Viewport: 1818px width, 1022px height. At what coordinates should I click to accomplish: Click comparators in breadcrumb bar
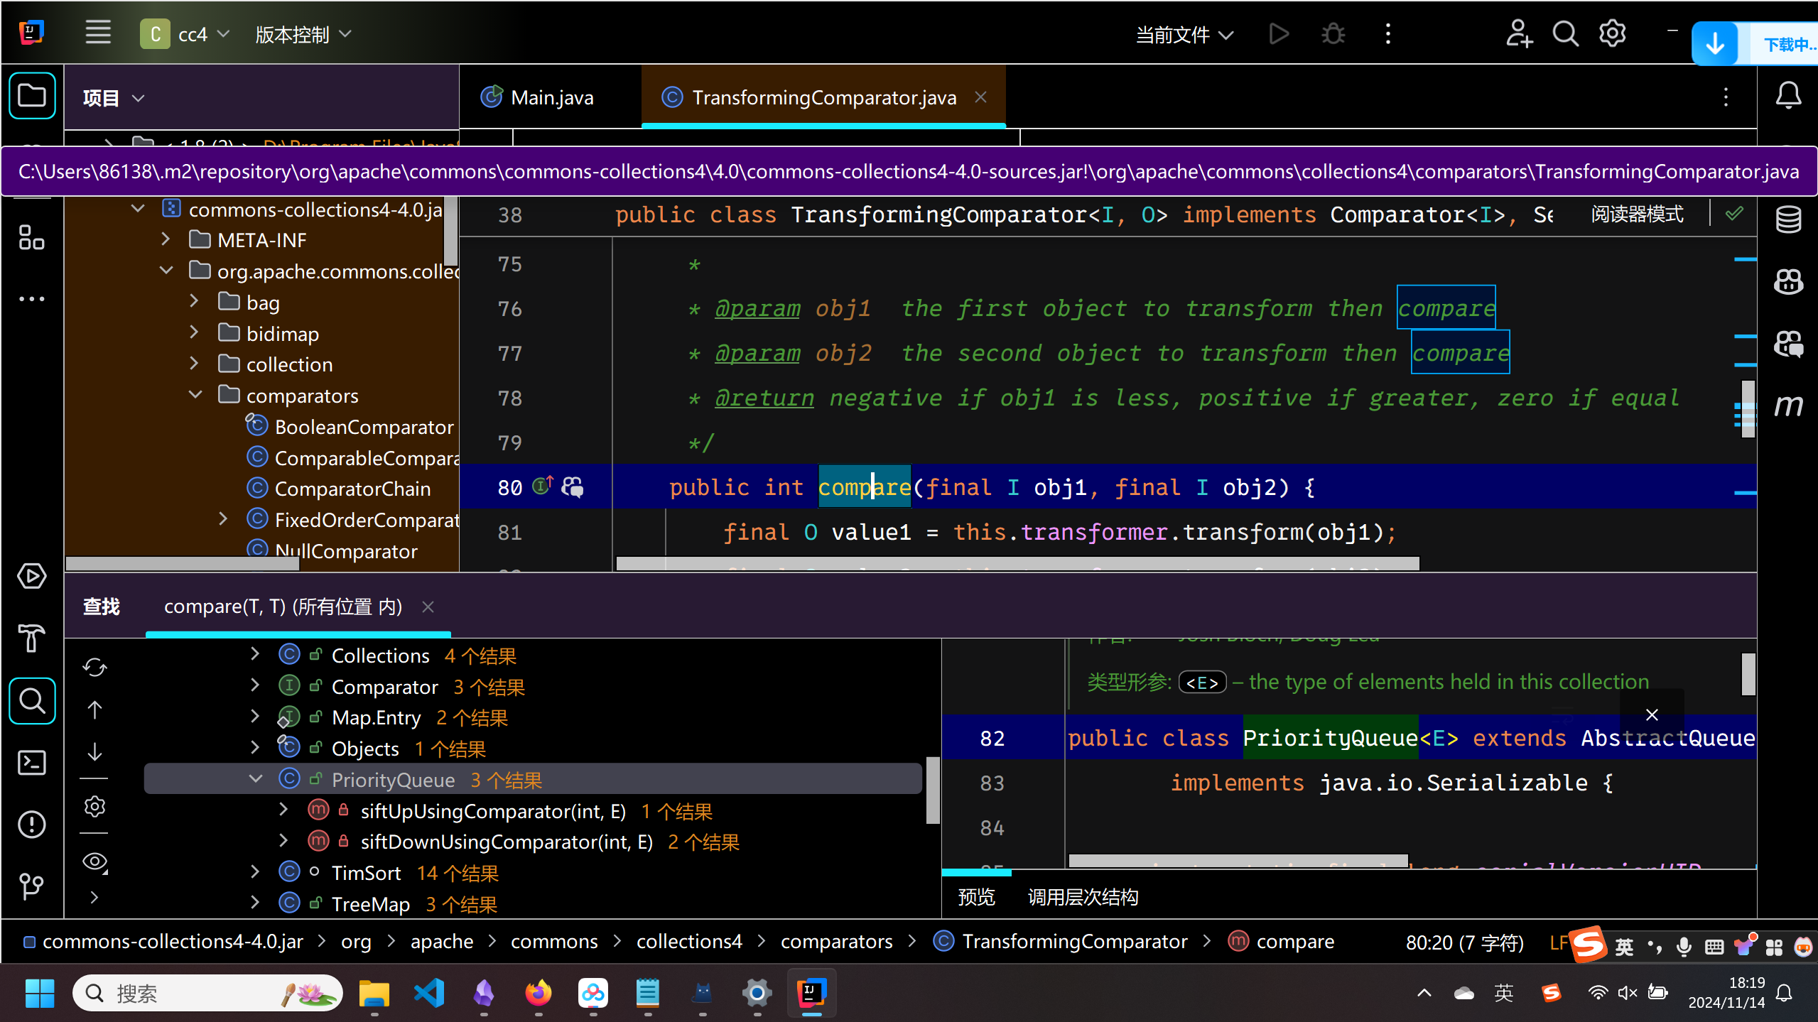pos(836,941)
